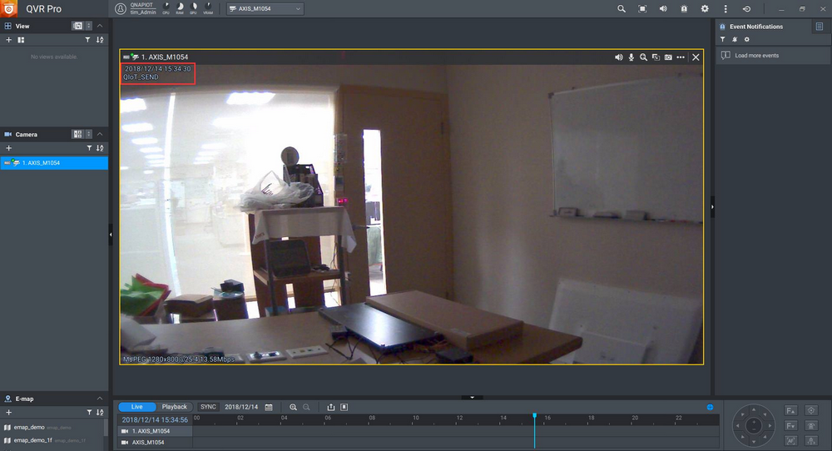Click the PTZ focus near button
This screenshot has height=451, width=832.
click(x=790, y=411)
